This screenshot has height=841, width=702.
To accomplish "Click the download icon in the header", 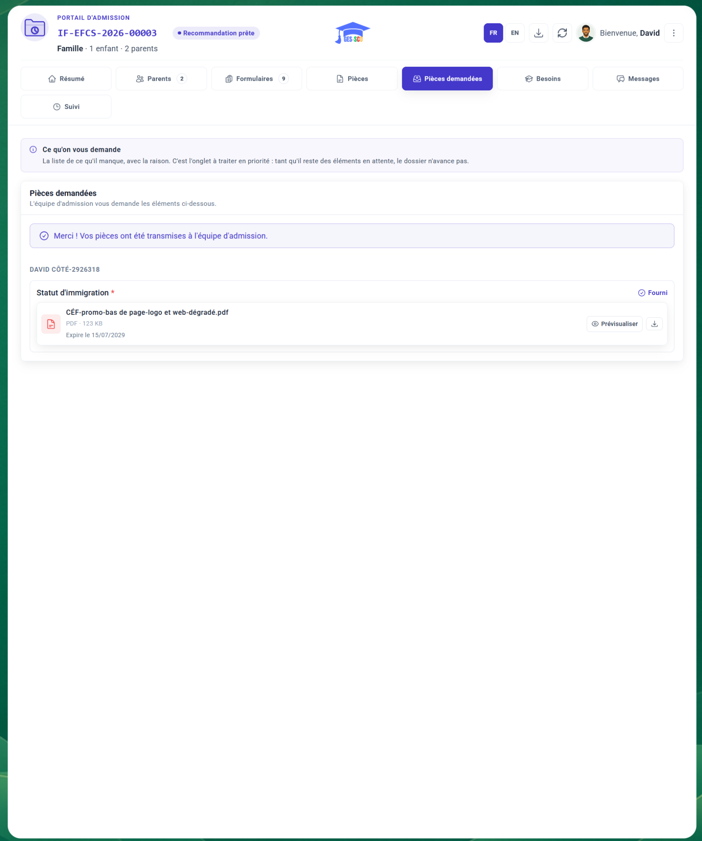I will coord(538,33).
